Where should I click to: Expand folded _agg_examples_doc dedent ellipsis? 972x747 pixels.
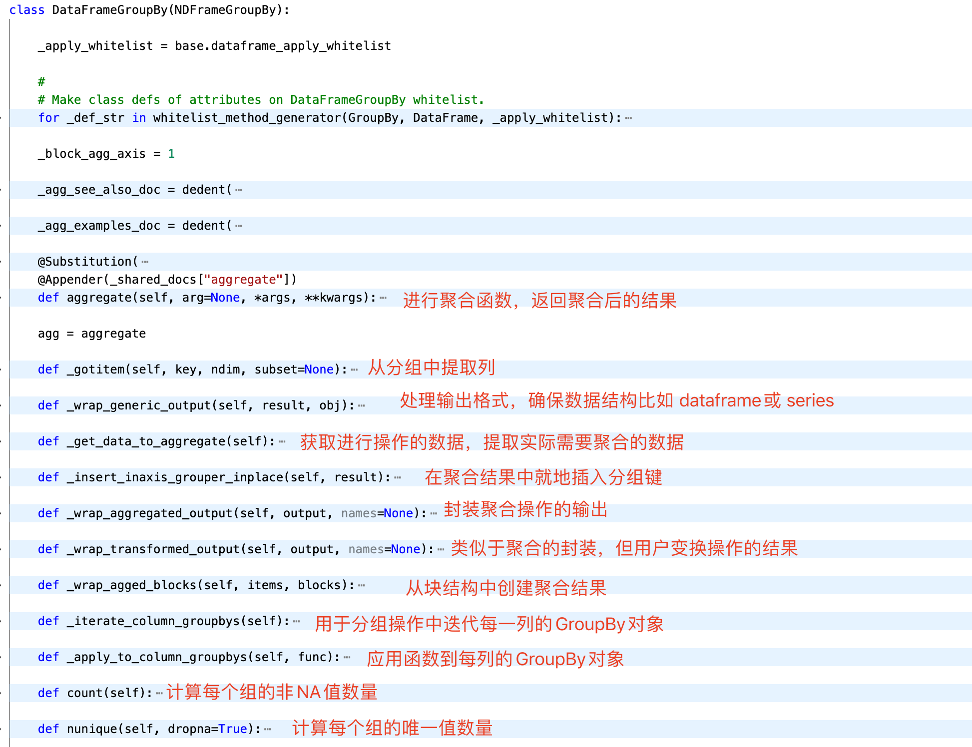click(239, 226)
